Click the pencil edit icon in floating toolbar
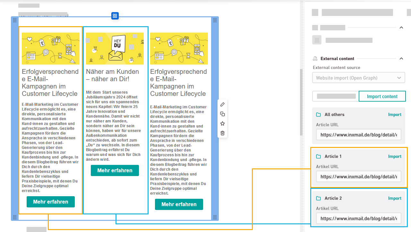This screenshot has height=232, width=411. coord(222,104)
